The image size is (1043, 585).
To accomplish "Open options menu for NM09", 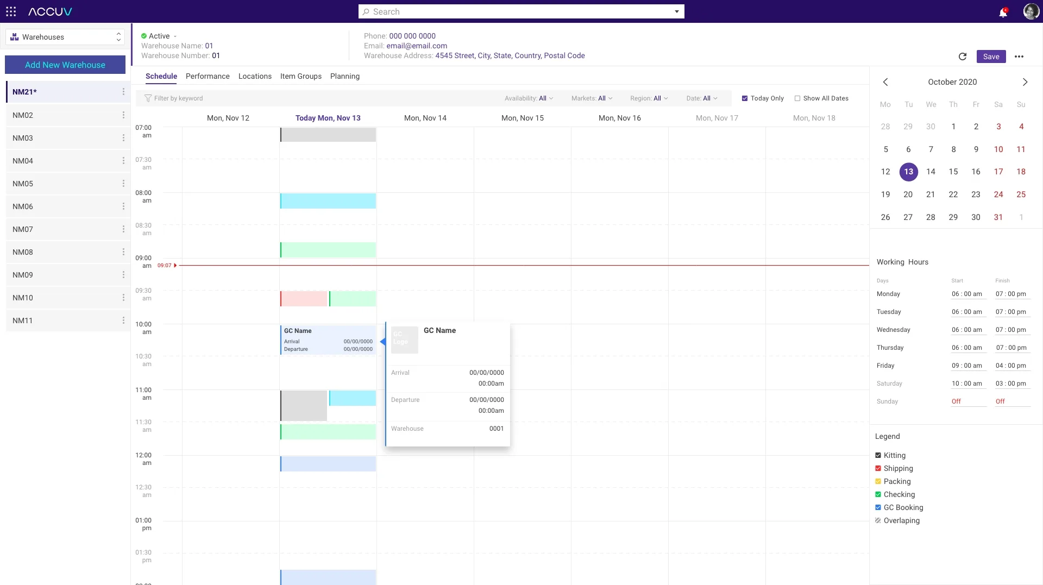I will tap(123, 275).
